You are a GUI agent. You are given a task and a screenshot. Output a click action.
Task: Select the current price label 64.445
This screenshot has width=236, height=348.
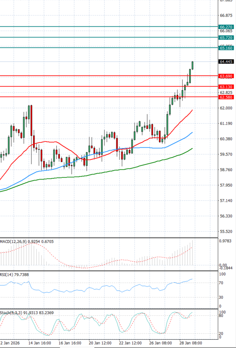[x=227, y=62]
